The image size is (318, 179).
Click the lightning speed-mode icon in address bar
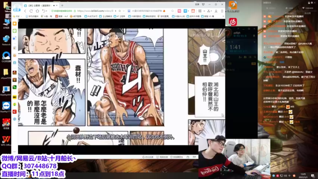[x=116, y=11]
